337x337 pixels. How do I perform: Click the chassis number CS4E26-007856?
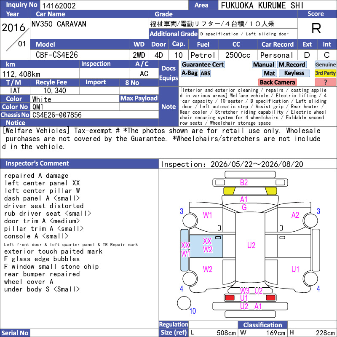[57, 115]
